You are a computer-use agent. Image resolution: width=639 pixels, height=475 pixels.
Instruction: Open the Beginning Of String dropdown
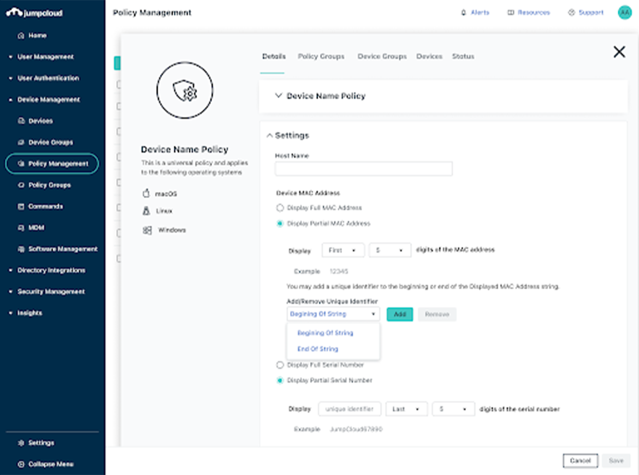coord(333,314)
